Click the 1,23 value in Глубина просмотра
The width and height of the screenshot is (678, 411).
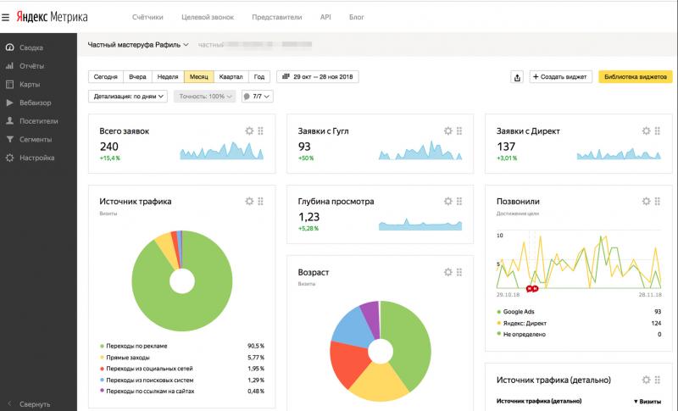[x=308, y=217]
